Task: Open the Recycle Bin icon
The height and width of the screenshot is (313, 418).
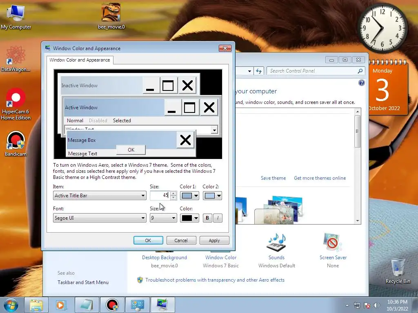Action: click(x=398, y=271)
